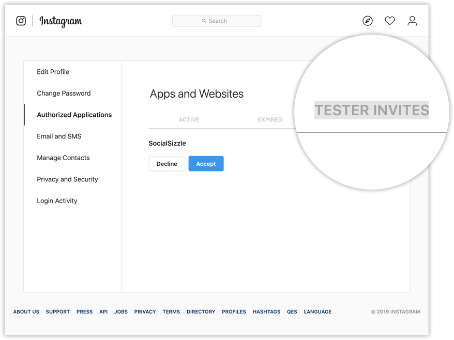454x340 pixels.
Task: Switch to the Active tab
Action: click(x=189, y=120)
